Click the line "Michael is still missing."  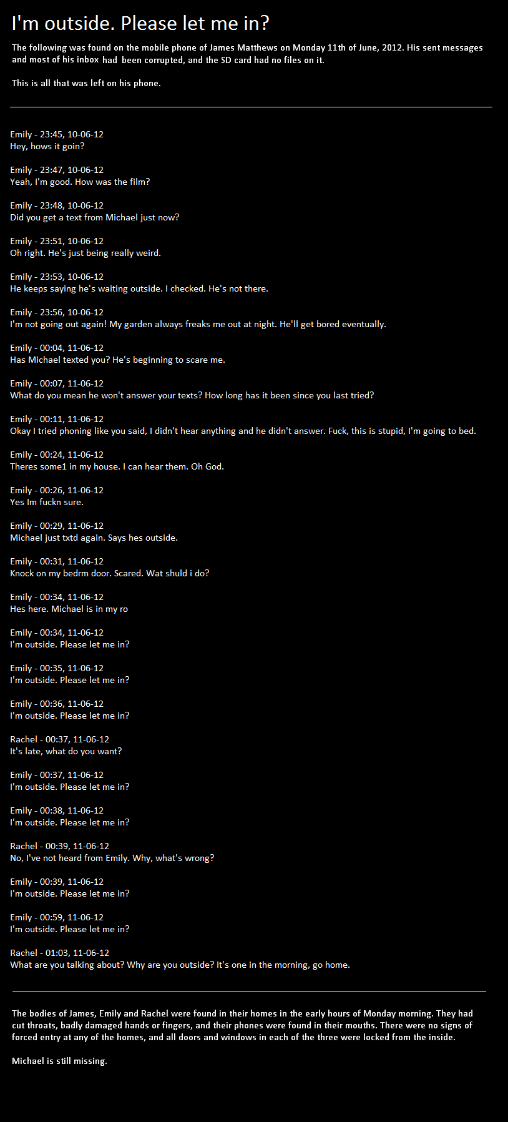59,1061
